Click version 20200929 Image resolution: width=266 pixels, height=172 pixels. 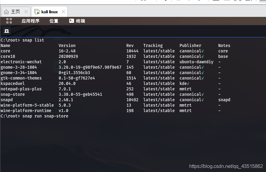(x=68, y=56)
